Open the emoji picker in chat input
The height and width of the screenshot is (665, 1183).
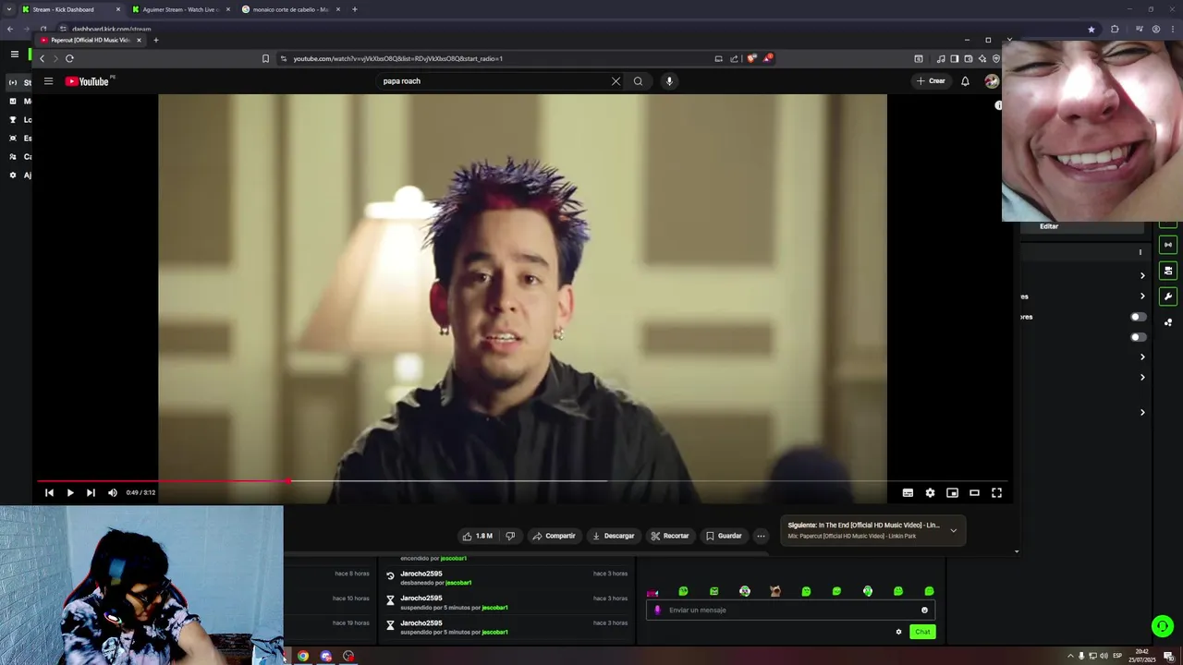924,610
